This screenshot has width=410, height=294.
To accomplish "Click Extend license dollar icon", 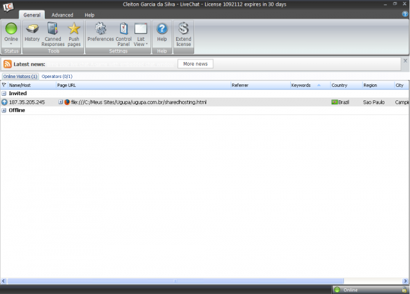I will pyautogui.click(x=183, y=35).
